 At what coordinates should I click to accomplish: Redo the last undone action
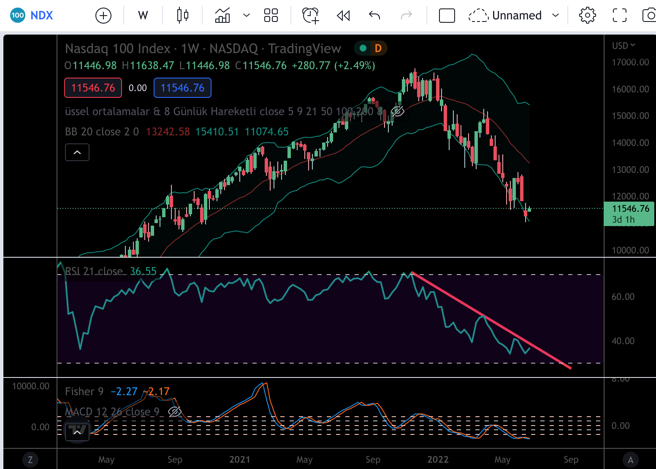pyautogui.click(x=406, y=16)
